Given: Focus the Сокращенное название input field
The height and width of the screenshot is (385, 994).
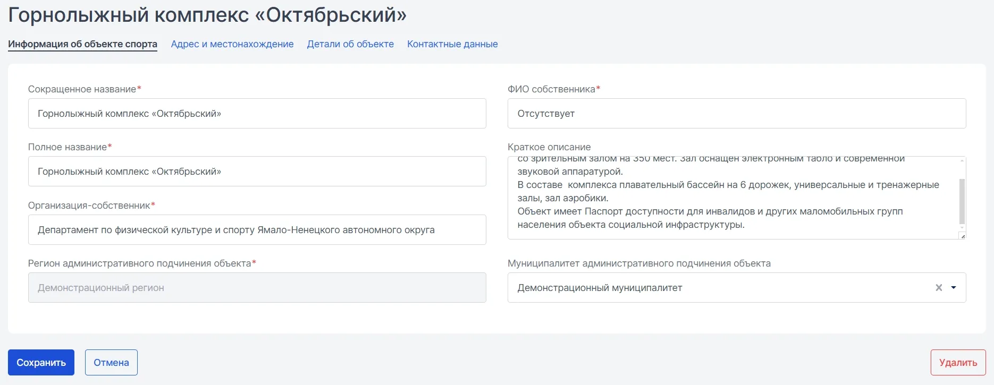Looking at the screenshot, I should [257, 113].
